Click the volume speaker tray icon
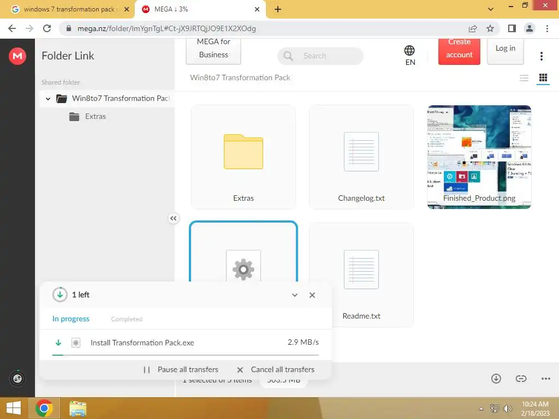 point(507,408)
